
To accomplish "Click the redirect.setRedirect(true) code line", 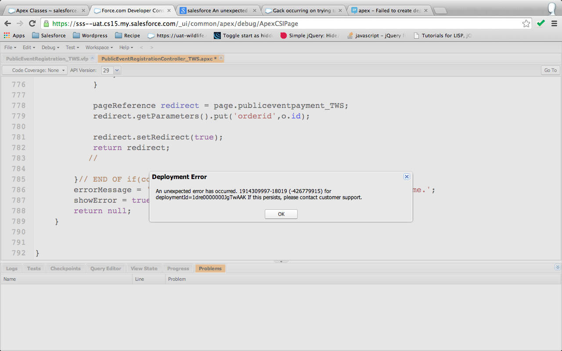I will click(158, 137).
